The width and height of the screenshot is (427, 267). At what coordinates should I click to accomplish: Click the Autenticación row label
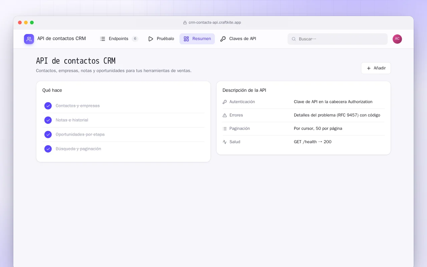point(242,102)
